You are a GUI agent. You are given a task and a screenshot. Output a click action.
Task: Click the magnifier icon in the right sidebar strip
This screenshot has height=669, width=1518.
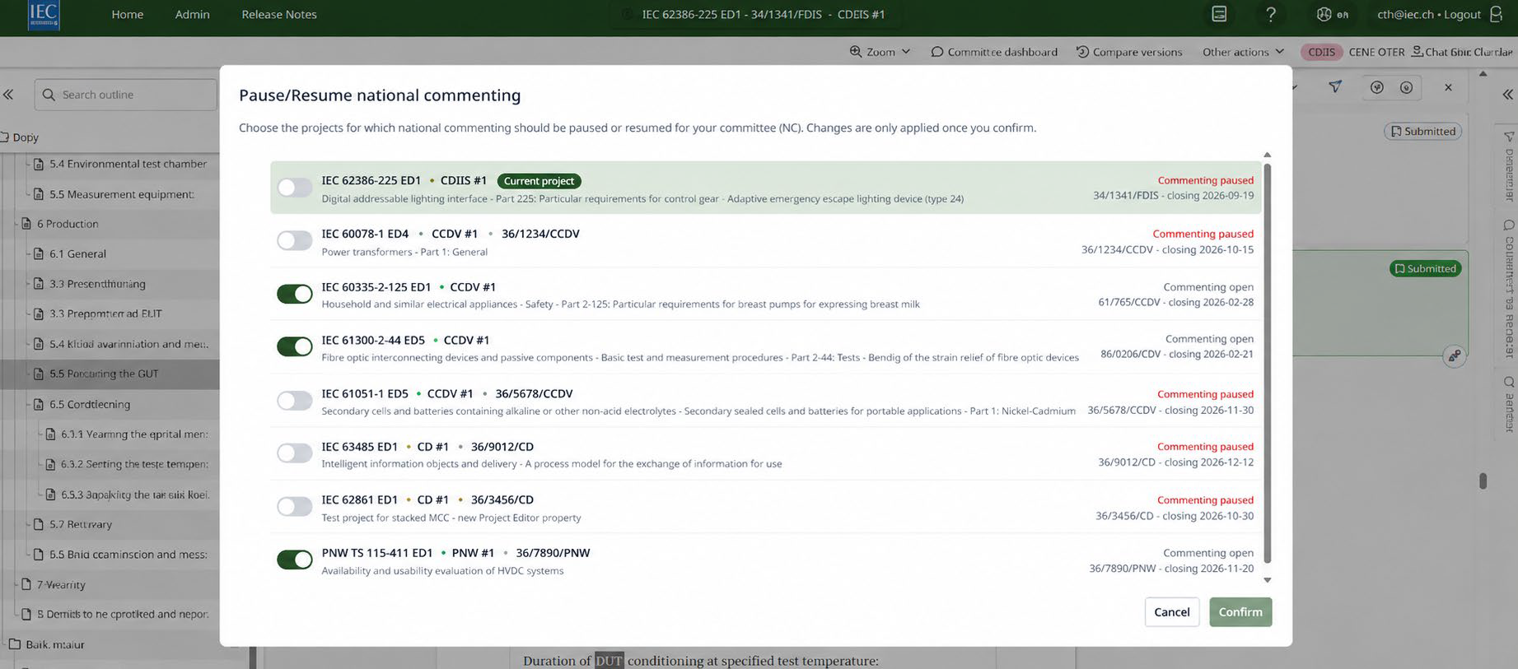tap(1509, 382)
